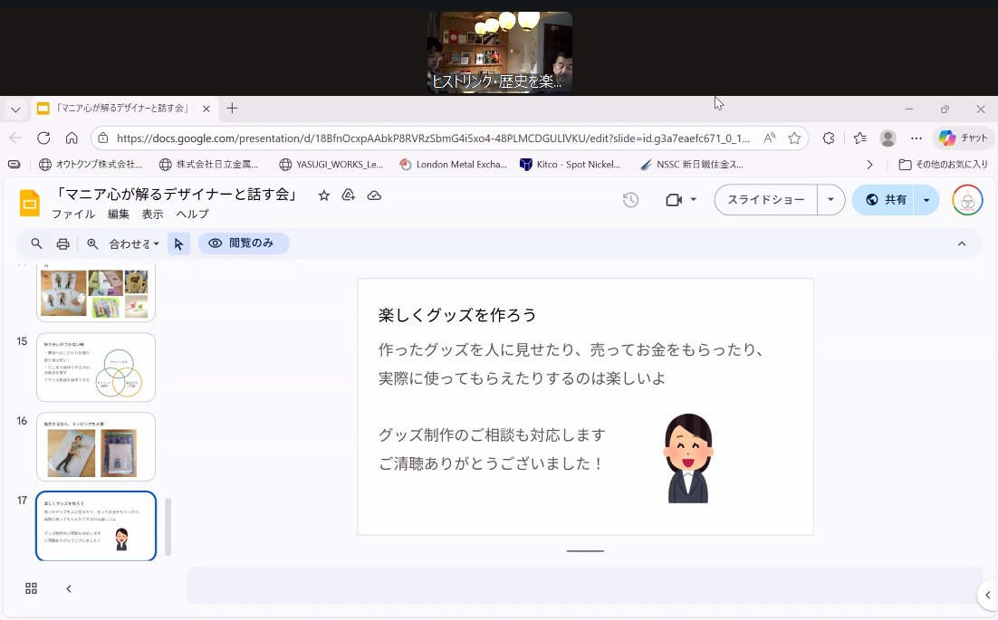Click the slide title 楽しくグッズを作ろう
Image resolution: width=998 pixels, height=620 pixels.
click(457, 315)
